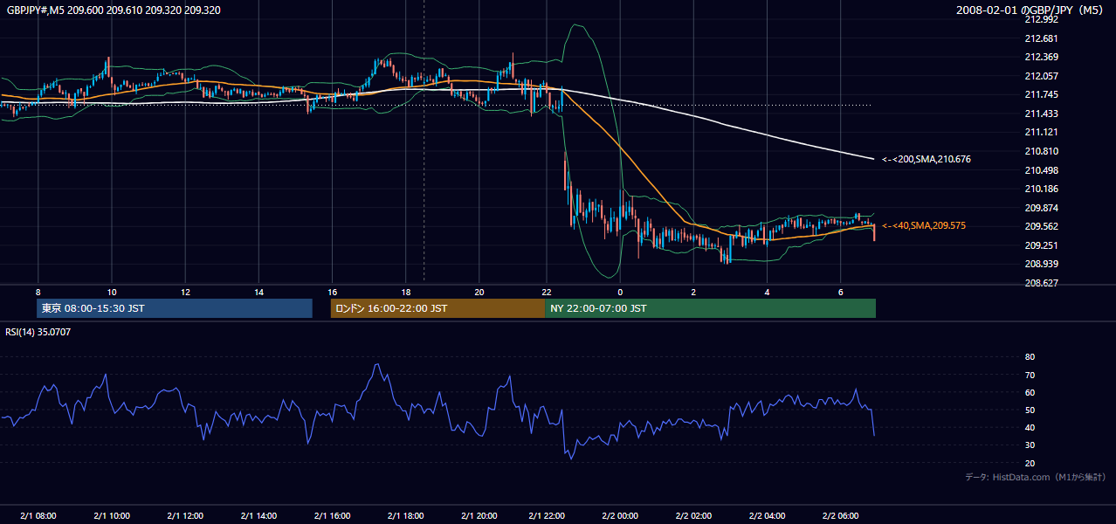Viewport: 1116px width, 524px height.
Task: Click the date label '2/1 10:00'
Action: click(x=112, y=515)
